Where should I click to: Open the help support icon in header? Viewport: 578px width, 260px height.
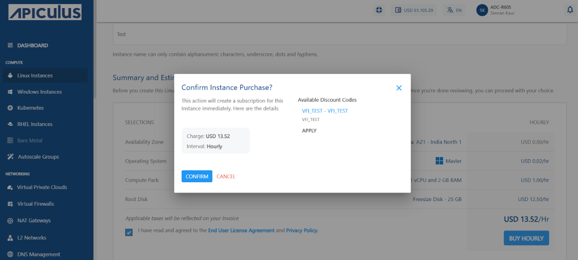pos(379,10)
